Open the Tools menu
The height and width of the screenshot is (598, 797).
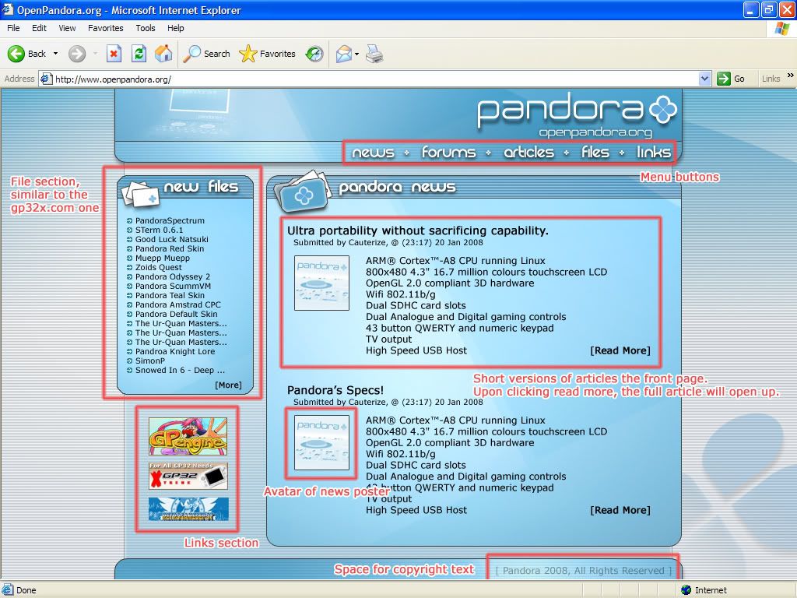146,28
